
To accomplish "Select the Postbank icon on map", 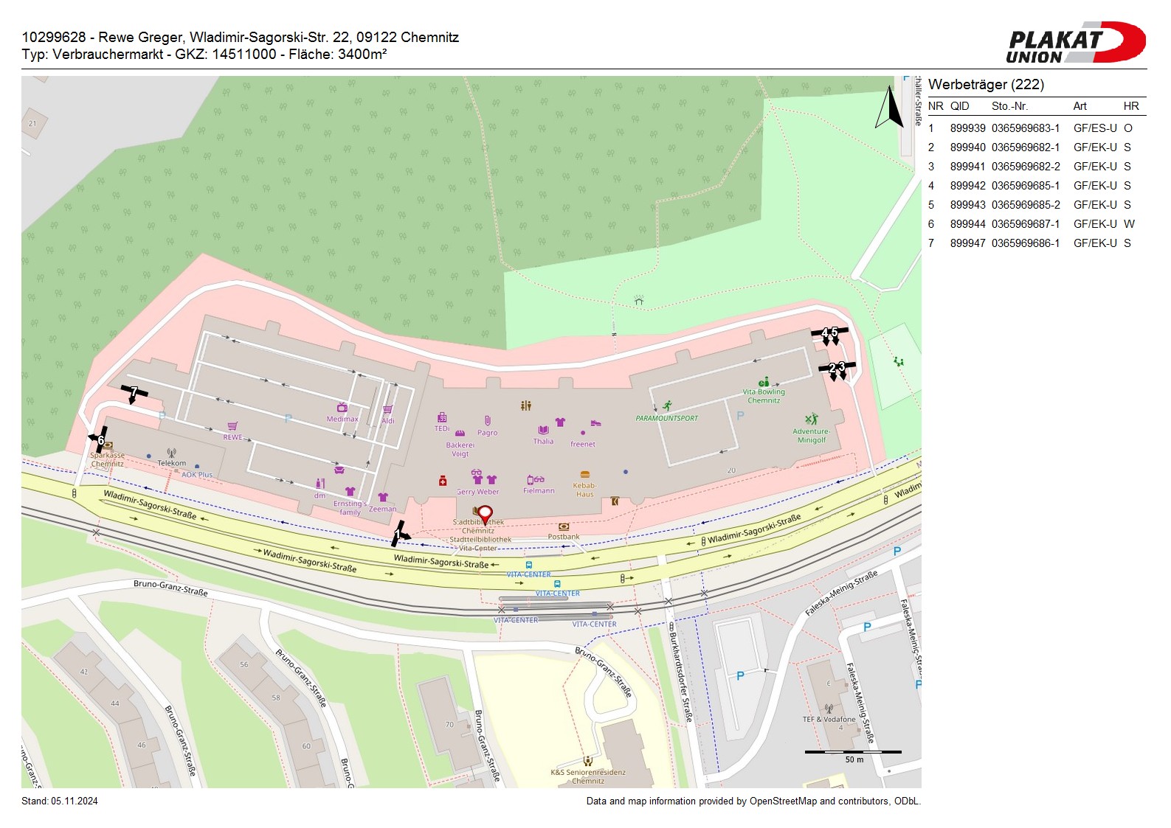I will (x=564, y=526).
